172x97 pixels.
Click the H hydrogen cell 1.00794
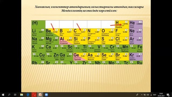[122, 24]
